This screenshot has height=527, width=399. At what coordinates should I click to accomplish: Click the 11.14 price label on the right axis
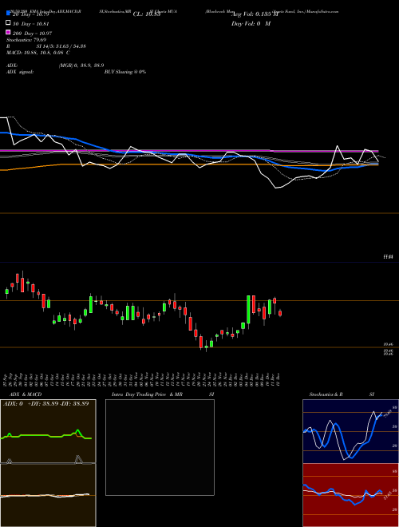[x=389, y=257]
